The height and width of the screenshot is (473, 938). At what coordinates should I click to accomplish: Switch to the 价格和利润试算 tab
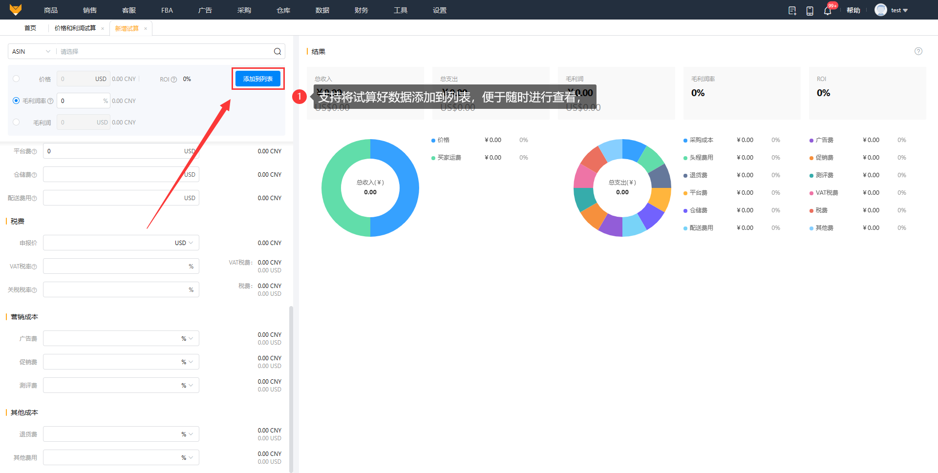[x=75, y=28]
